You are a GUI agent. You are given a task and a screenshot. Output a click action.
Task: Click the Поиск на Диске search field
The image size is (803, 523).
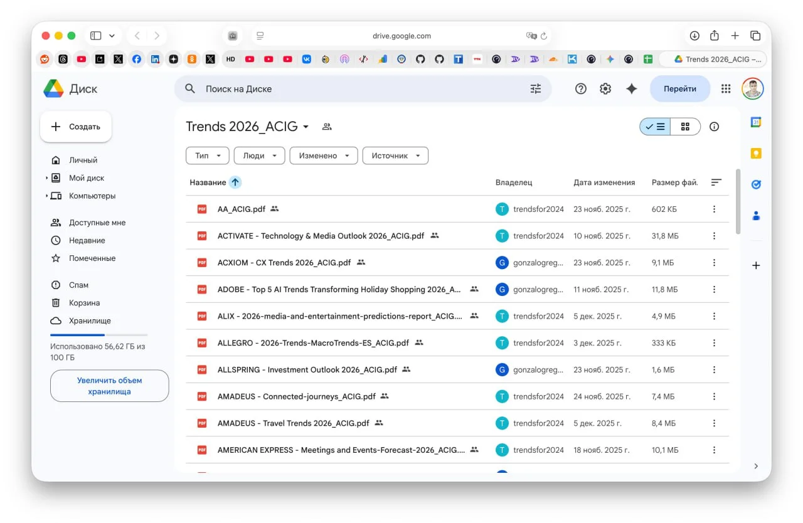tap(358, 89)
